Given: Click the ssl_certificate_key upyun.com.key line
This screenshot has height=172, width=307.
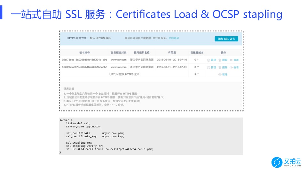Looking at the screenshot, I should click(x=95, y=136).
